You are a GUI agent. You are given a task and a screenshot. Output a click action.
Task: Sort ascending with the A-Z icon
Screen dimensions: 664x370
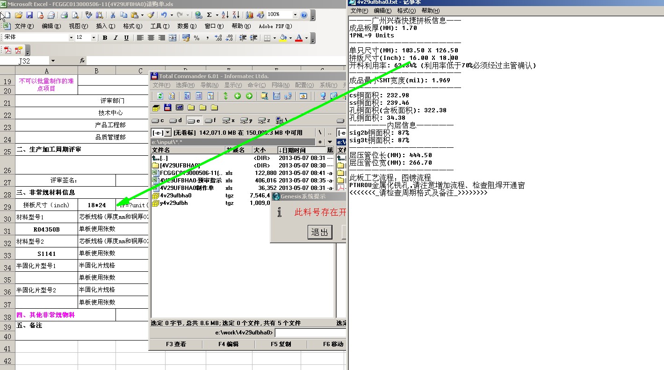225,15
